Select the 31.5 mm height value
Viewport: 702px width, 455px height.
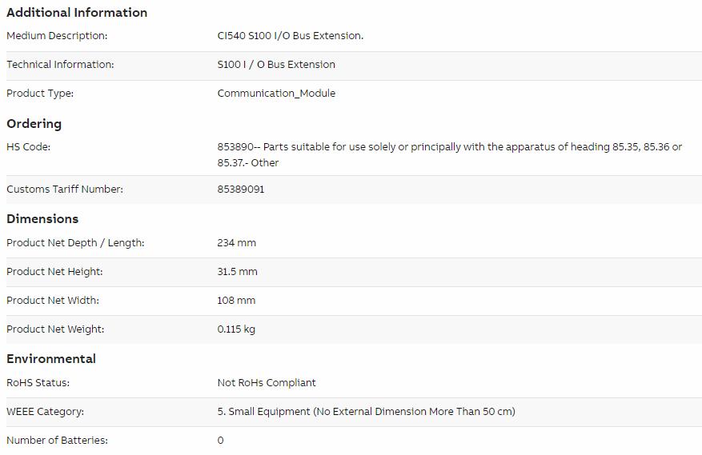pos(237,272)
